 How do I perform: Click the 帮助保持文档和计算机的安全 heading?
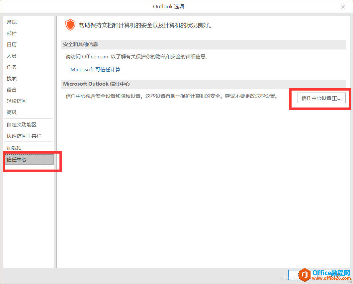point(146,25)
